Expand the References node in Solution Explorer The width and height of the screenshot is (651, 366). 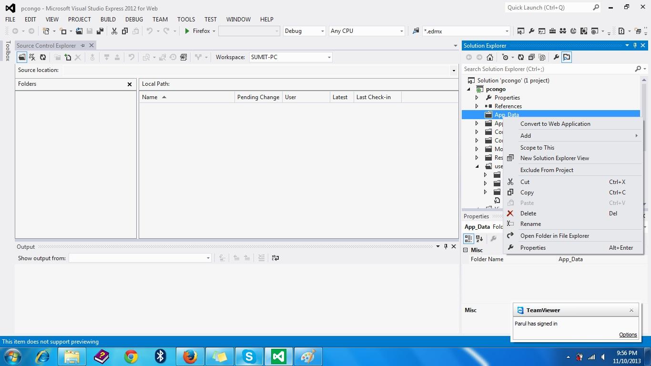(477, 106)
